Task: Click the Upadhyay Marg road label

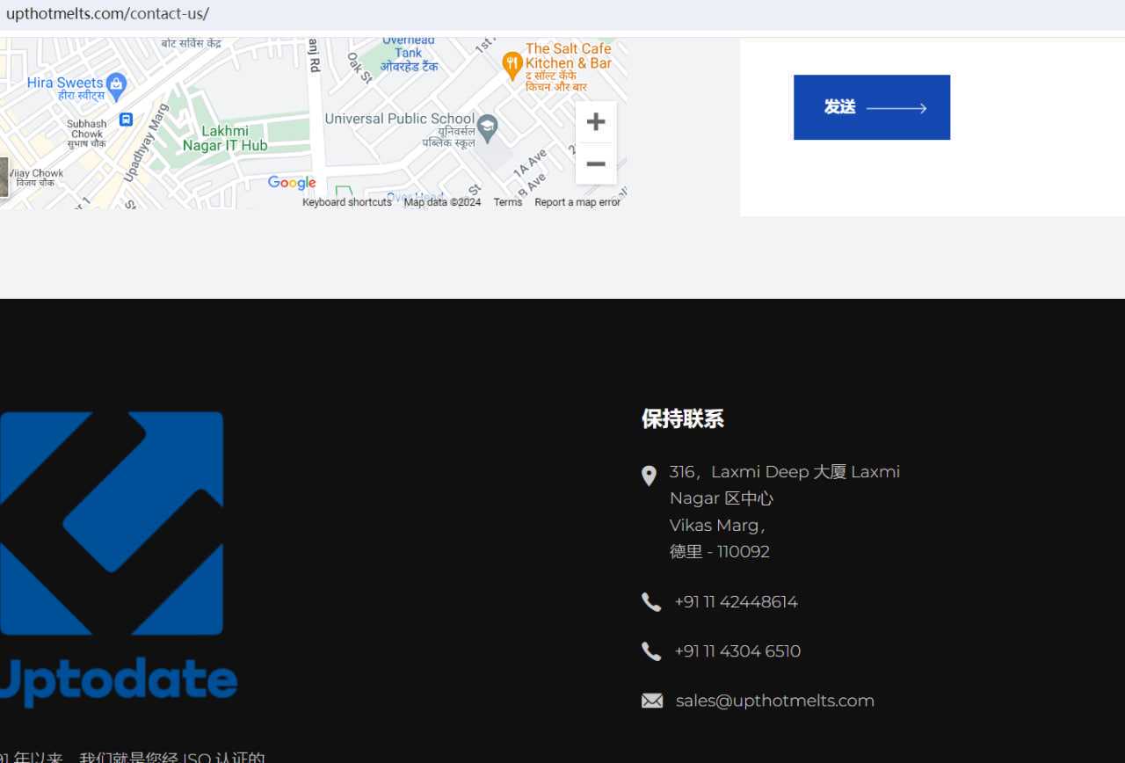Action: 145,143
